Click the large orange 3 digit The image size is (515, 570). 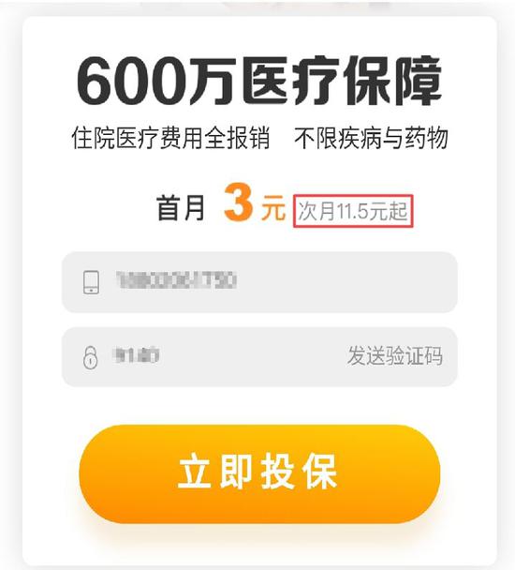(238, 202)
